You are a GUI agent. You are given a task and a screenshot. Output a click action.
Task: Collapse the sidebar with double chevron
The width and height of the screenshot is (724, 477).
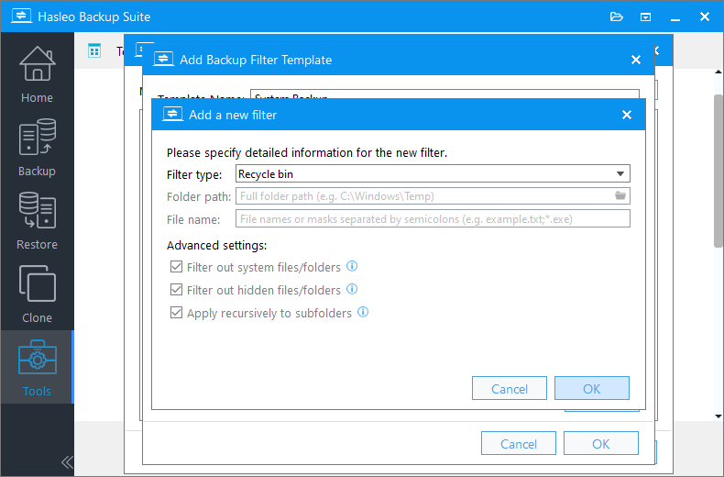click(x=67, y=461)
